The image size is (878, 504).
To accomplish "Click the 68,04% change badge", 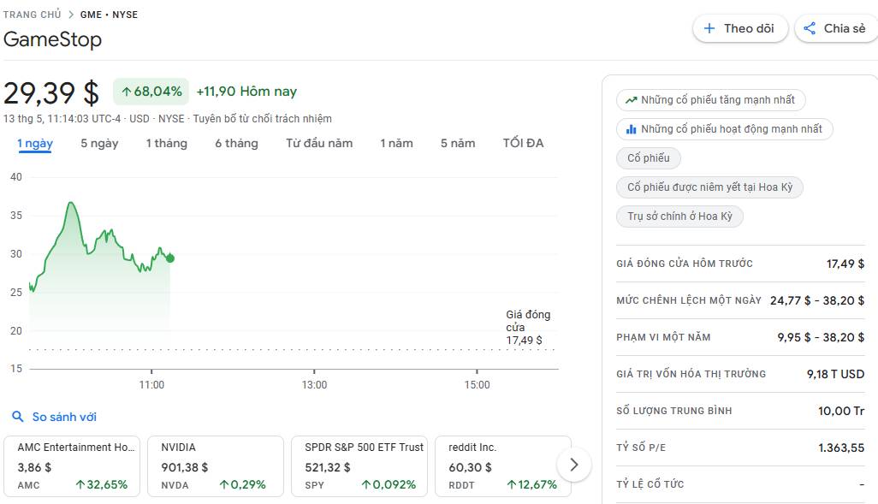I will point(151,92).
